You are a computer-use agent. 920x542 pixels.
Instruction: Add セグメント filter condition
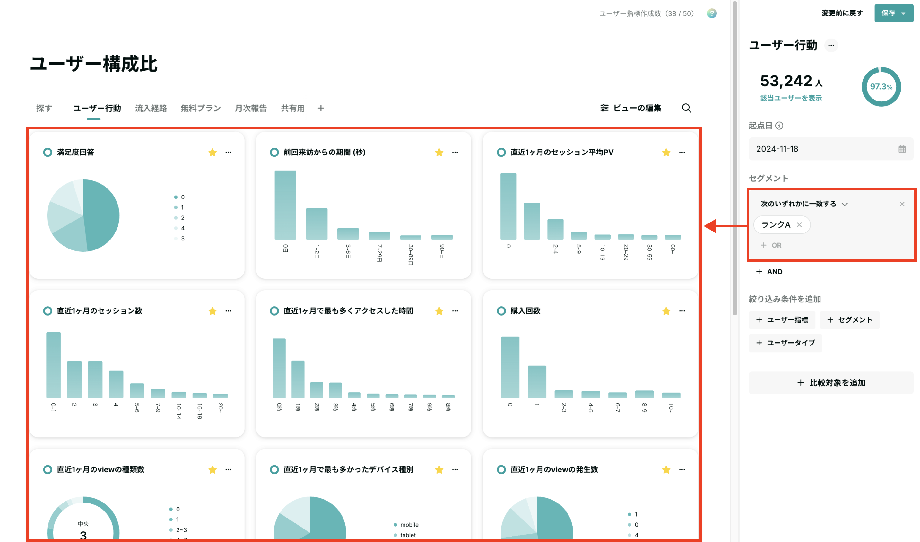[850, 320]
